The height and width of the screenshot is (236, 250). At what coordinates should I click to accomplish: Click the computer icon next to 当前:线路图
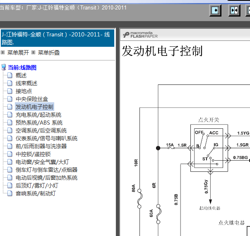[x=4, y=67]
